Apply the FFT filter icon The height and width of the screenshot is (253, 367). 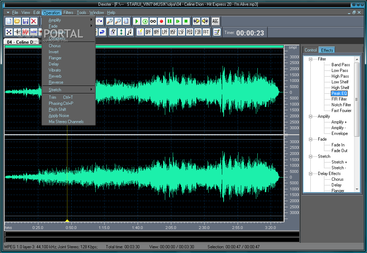coord(206,32)
